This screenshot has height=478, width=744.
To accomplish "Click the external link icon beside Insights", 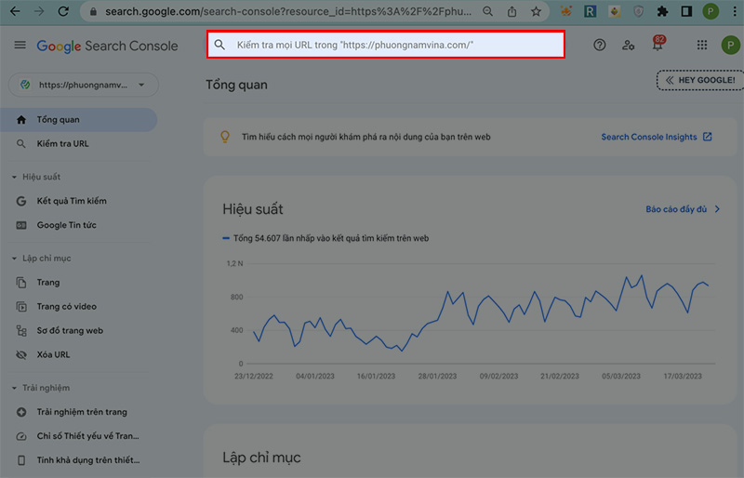I will click(707, 137).
